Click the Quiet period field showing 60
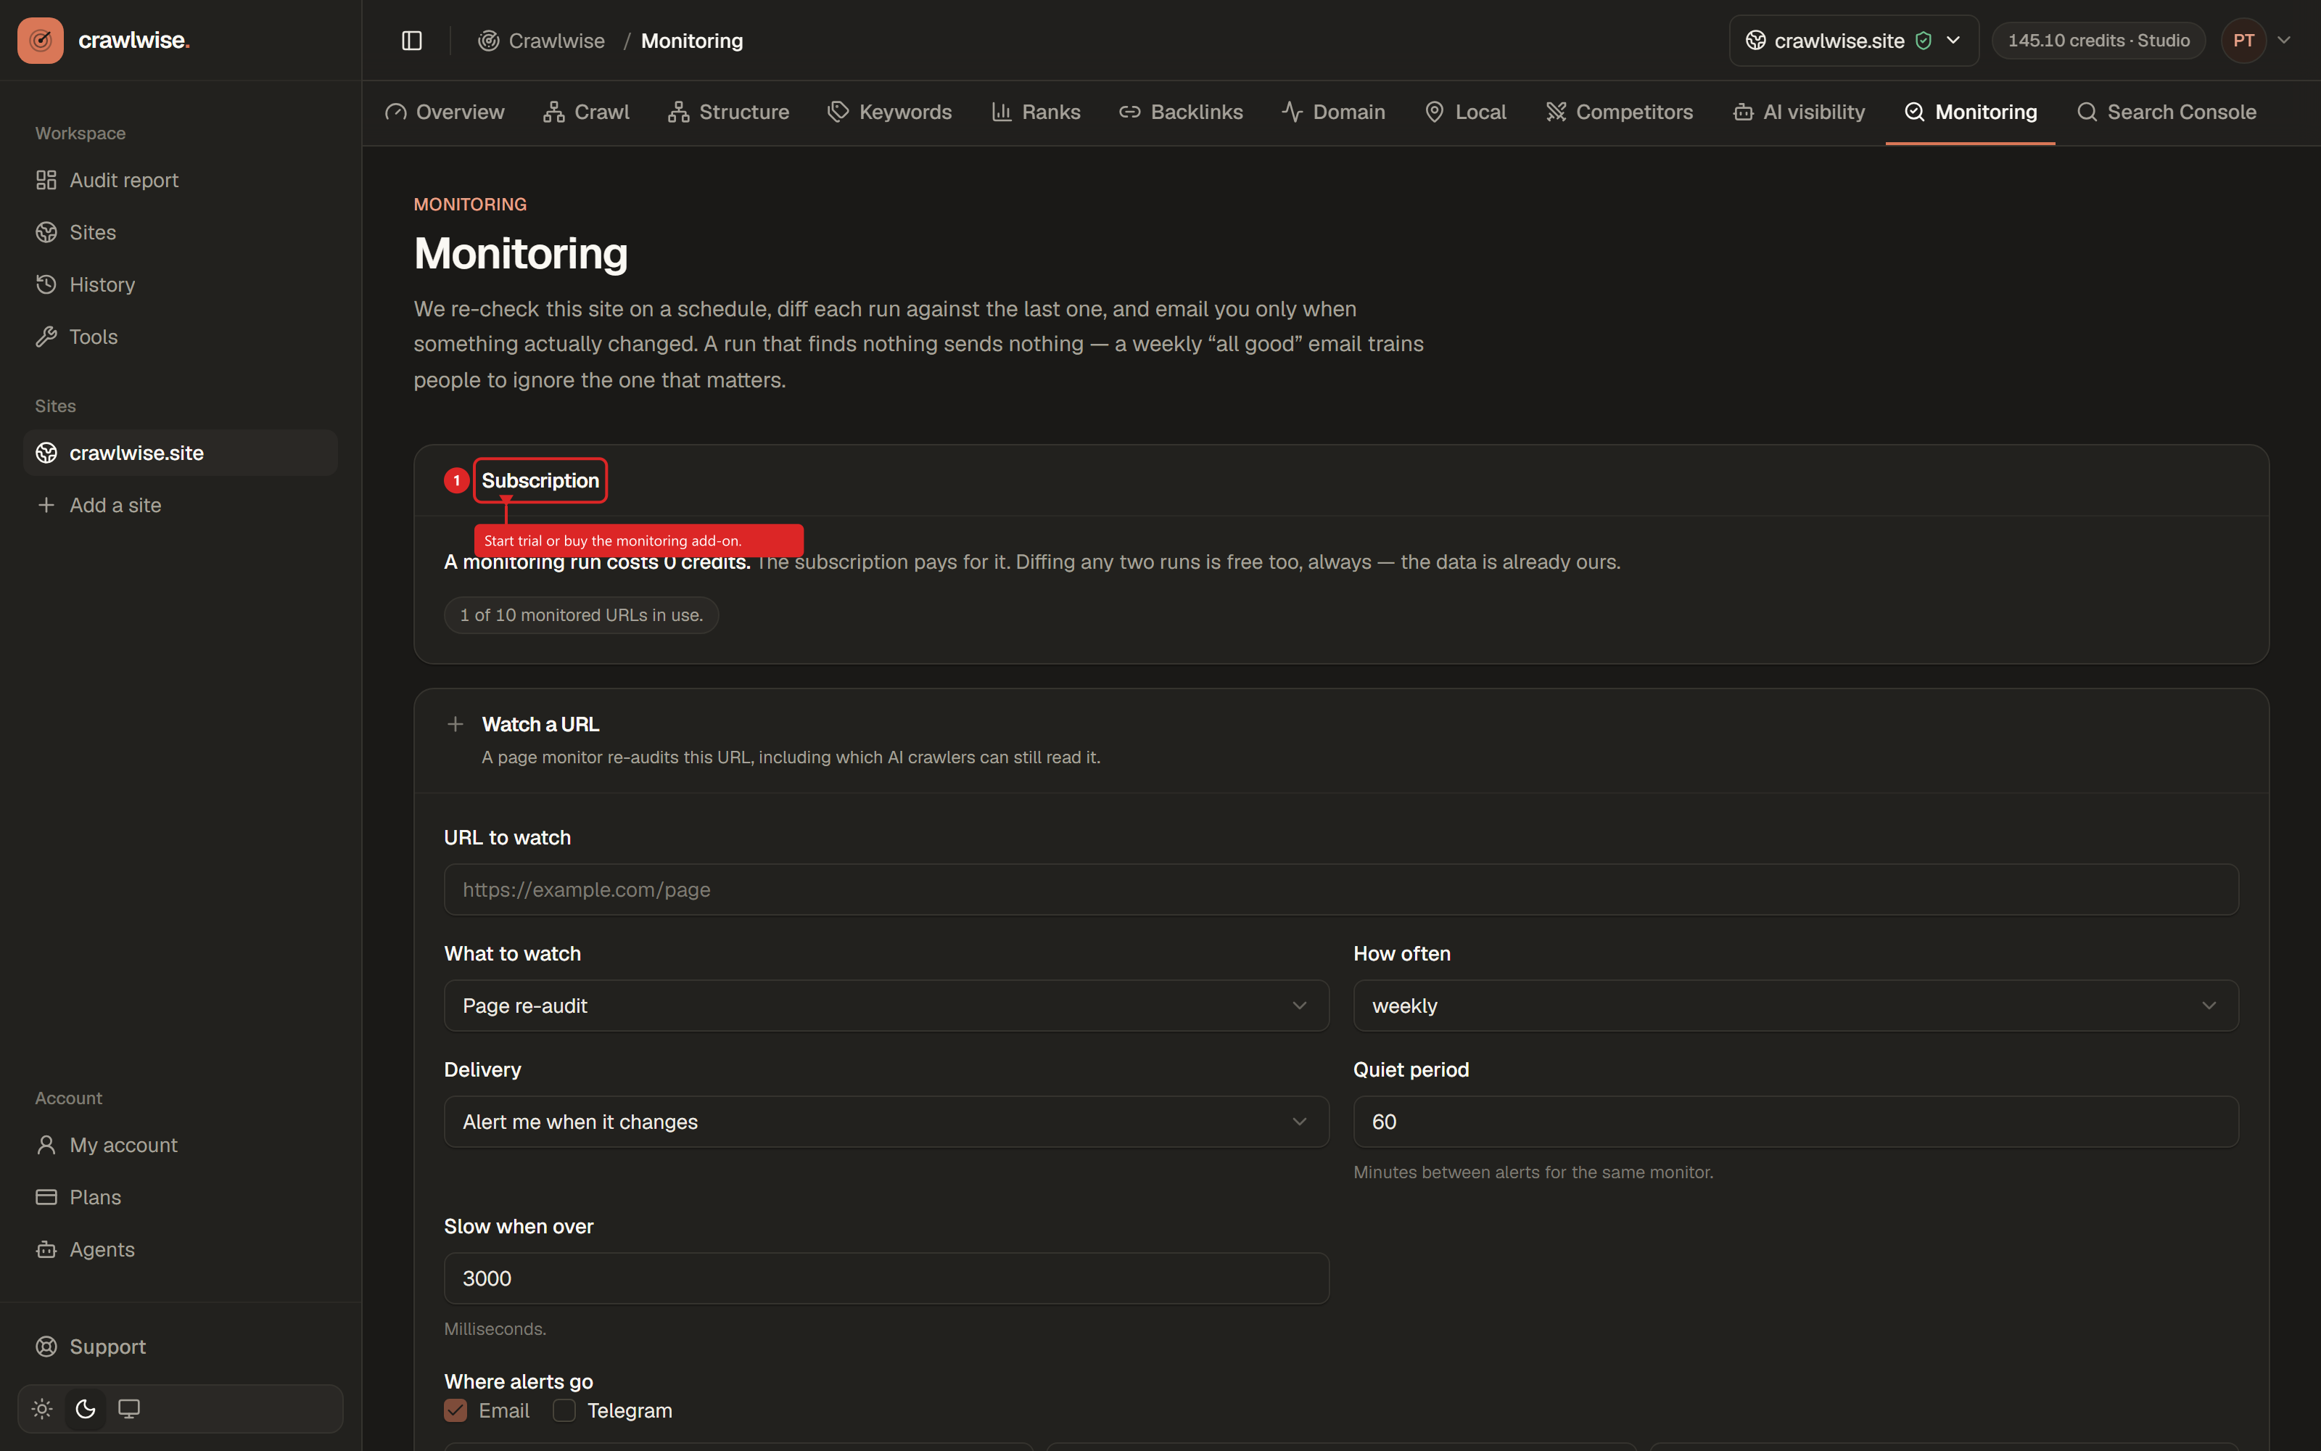The image size is (2321, 1451). click(1795, 1122)
